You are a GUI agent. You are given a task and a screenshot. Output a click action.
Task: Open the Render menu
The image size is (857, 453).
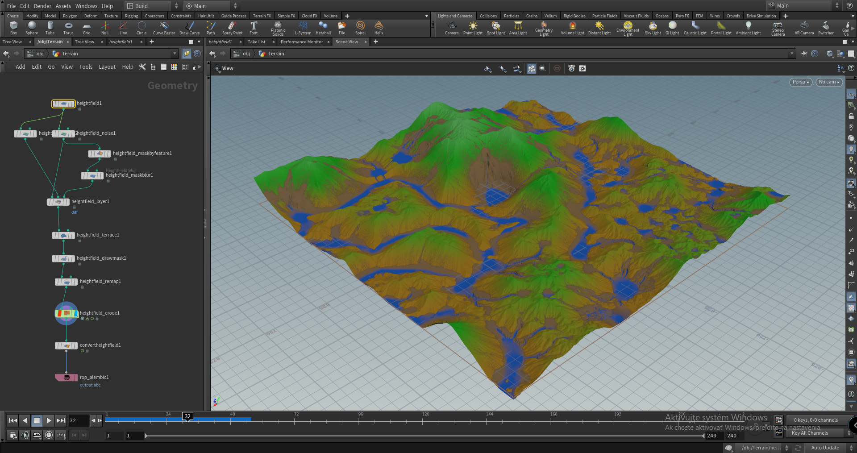42,6
